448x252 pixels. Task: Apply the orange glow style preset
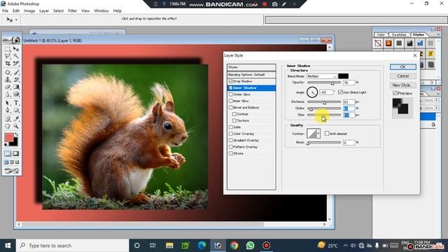pos(388,43)
